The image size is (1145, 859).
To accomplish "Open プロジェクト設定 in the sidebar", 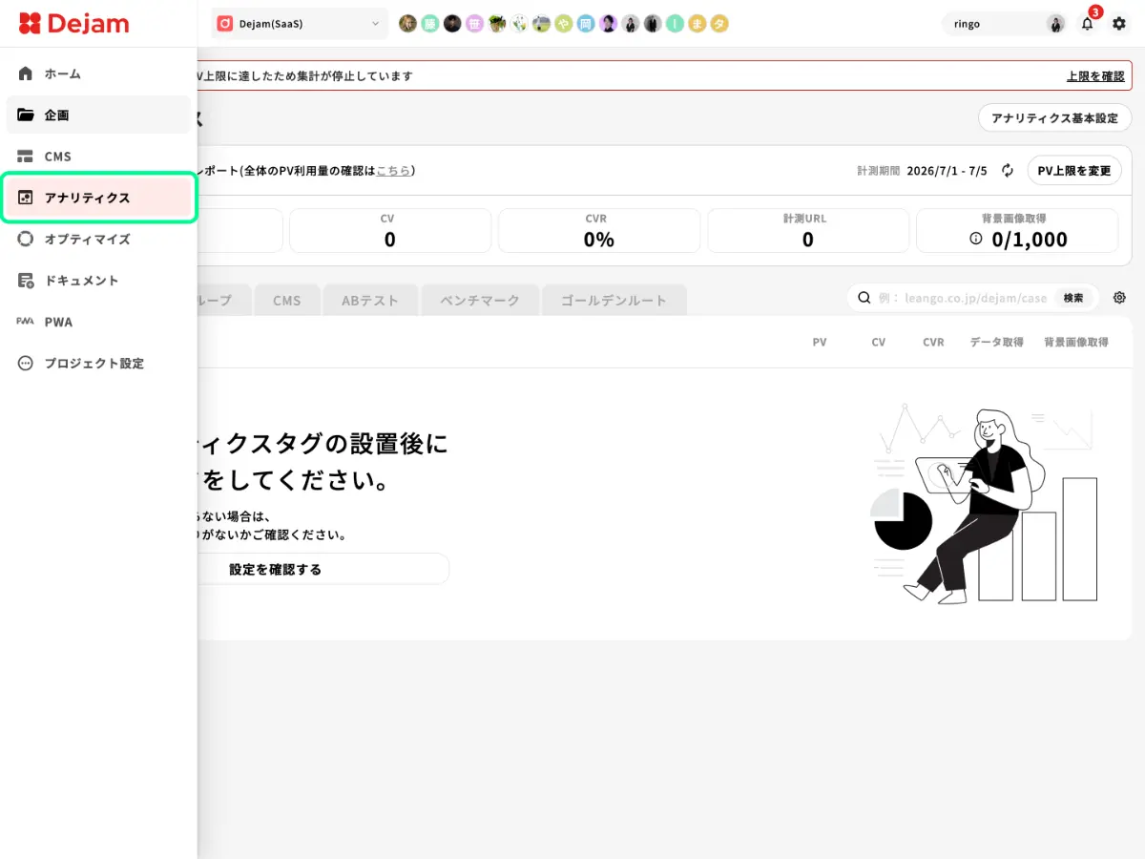I will tap(98, 364).
